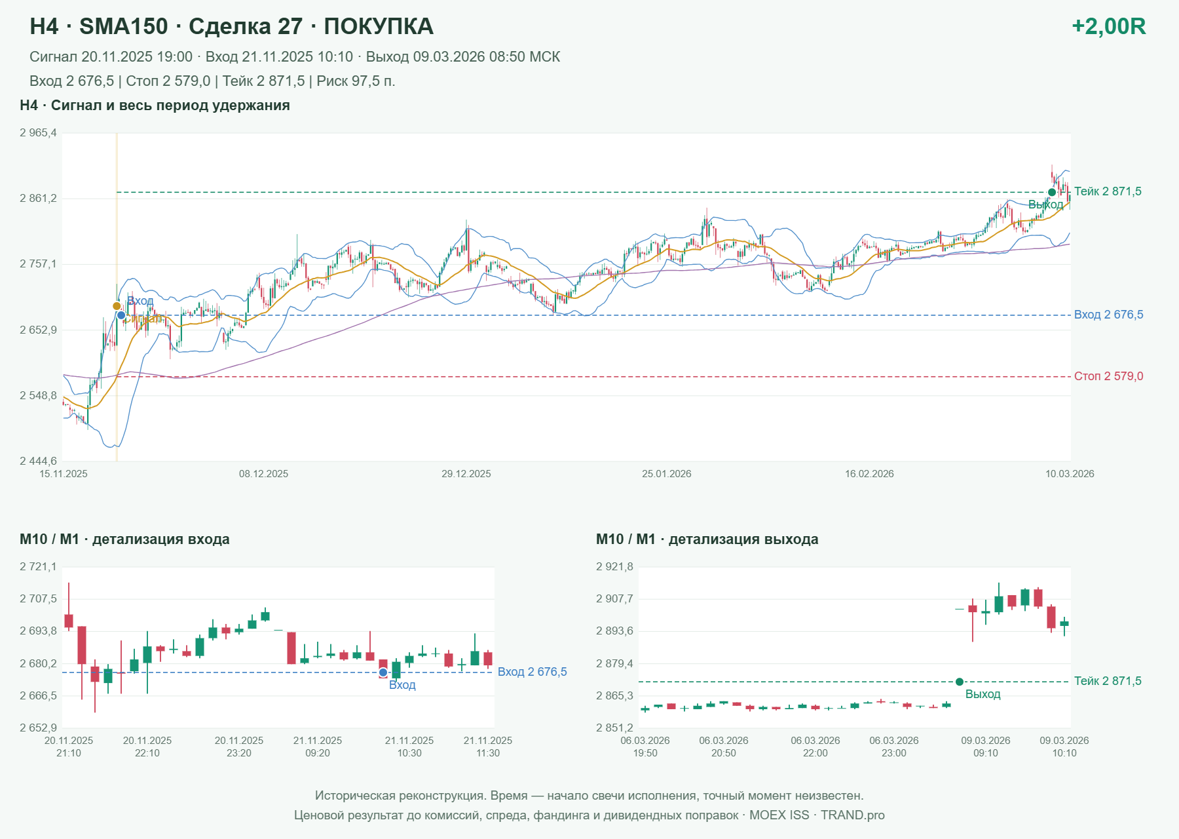This screenshot has height=839, width=1179.
Task: Click the '21.11.2025 09:20' time label
Action: click(318, 747)
